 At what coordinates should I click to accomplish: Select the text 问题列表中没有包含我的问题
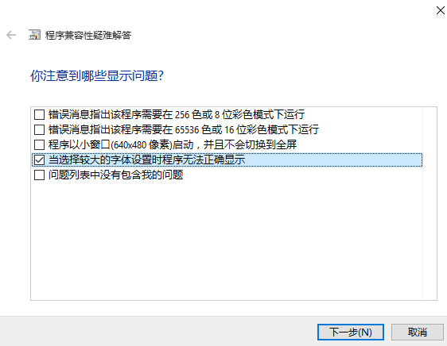coord(116,175)
